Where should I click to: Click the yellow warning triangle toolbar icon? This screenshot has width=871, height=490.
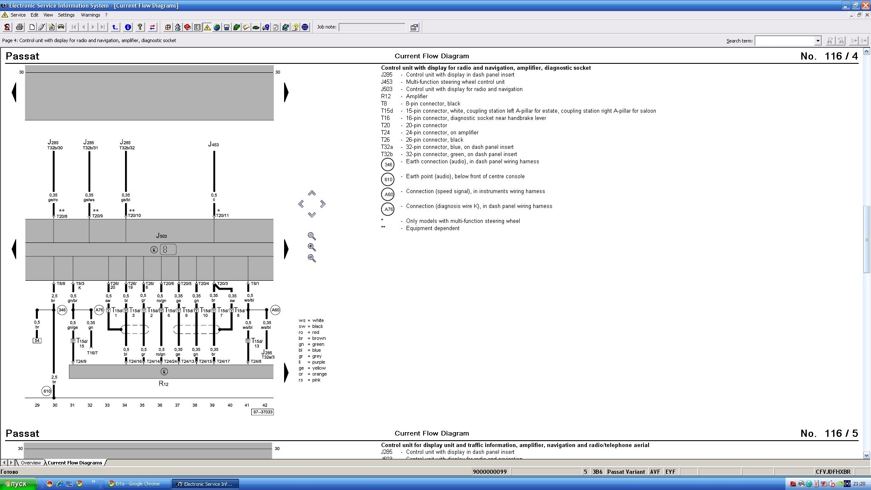(207, 27)
